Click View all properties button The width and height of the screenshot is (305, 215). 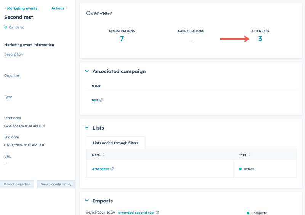17,184
